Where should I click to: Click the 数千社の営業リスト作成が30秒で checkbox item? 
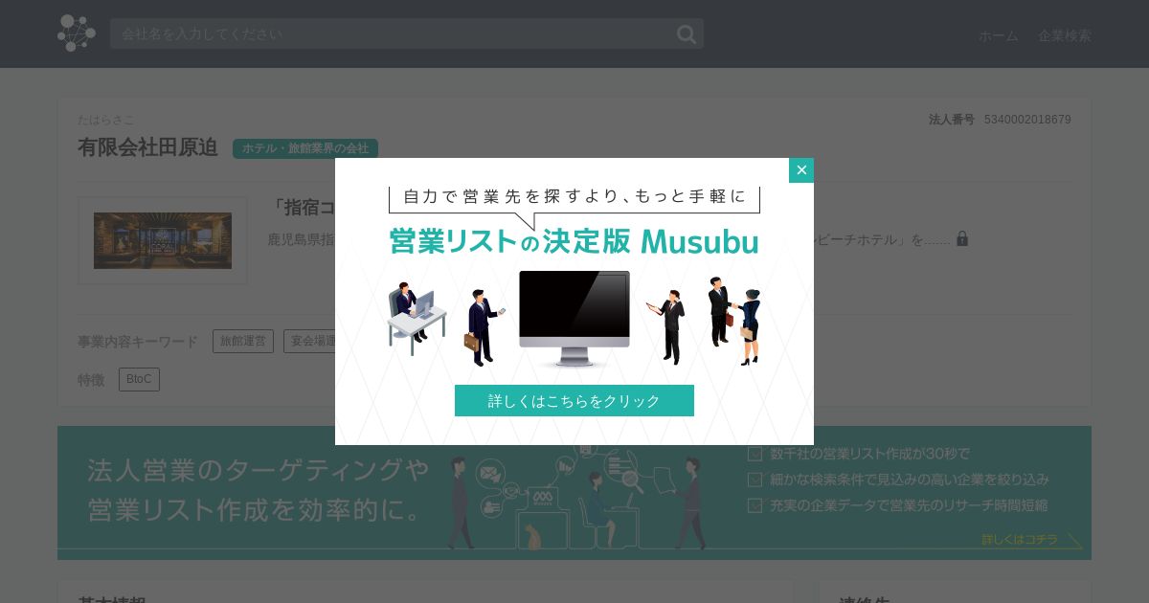click(x=859, y=454)
